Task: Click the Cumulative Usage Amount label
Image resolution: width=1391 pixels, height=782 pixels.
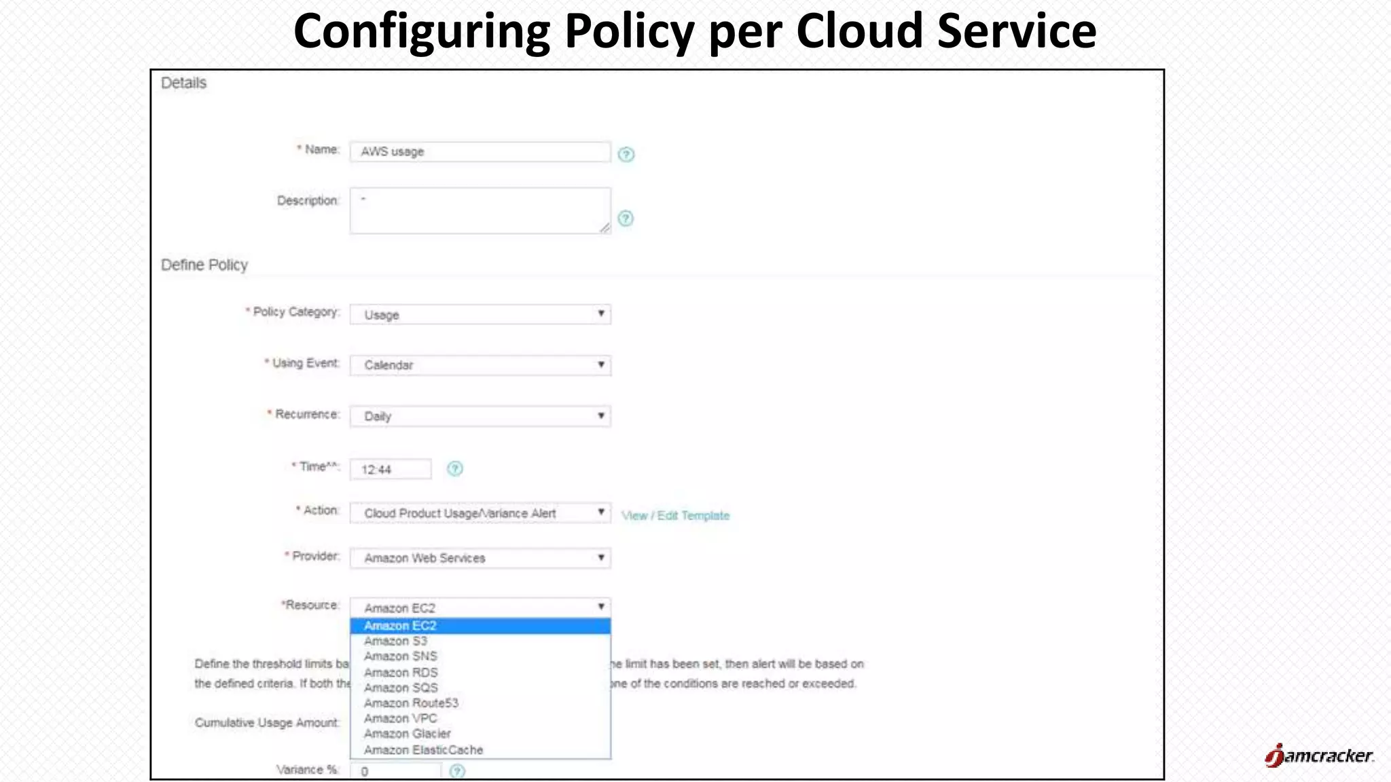Action: coord(267,722)
